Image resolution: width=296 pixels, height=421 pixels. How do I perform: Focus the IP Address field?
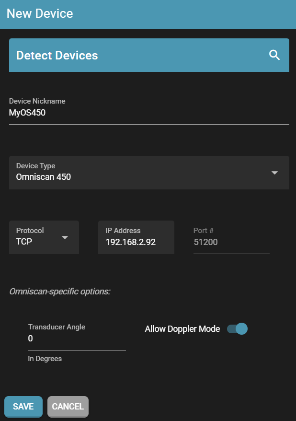[136, 242]
